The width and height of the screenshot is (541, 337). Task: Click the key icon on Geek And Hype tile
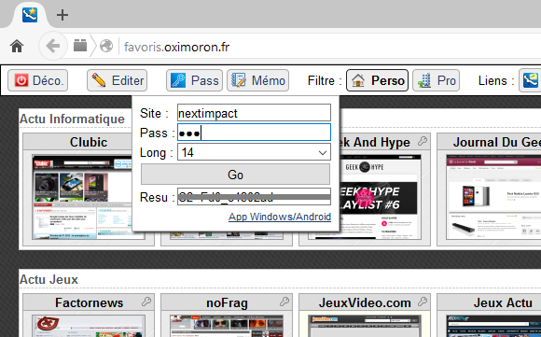coord(423,141)
